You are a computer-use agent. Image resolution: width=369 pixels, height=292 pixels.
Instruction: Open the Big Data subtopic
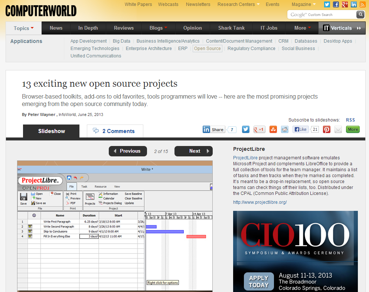(121, 41)
